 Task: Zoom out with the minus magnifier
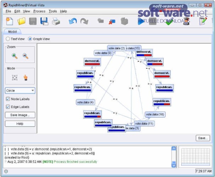(x=25, y=56)
